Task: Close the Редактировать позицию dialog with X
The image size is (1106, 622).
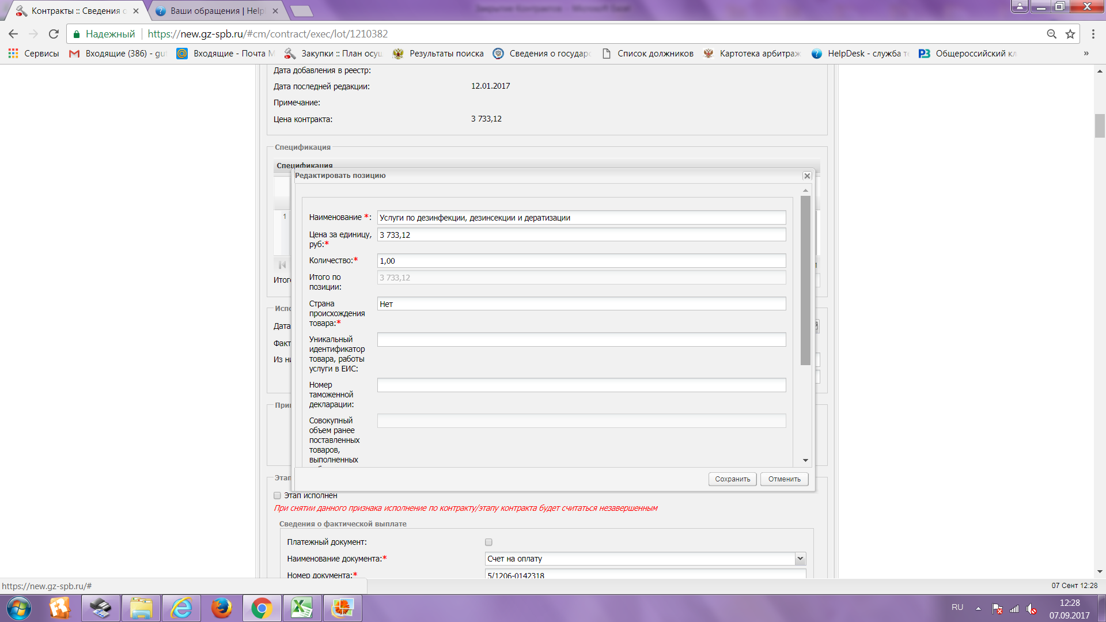Action: 807,176
